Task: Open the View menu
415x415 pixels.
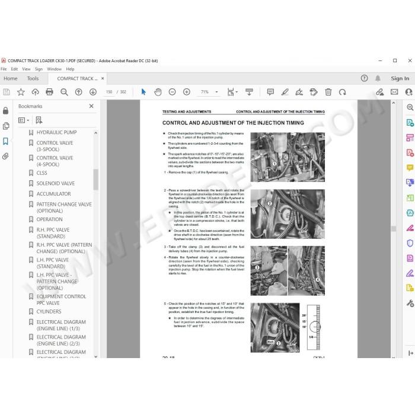Action: 26,69
